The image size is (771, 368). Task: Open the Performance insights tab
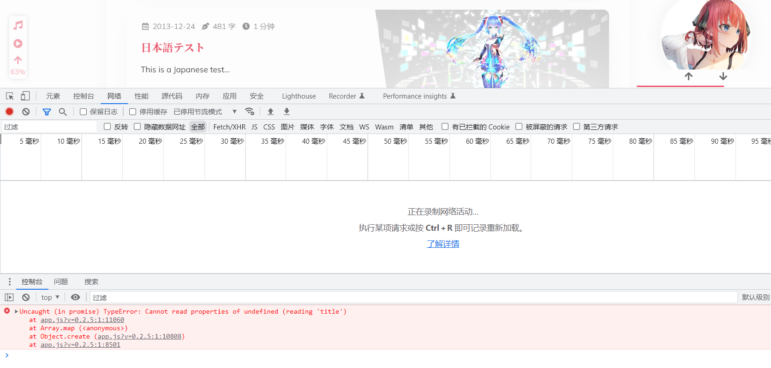(x=419, y=96)
